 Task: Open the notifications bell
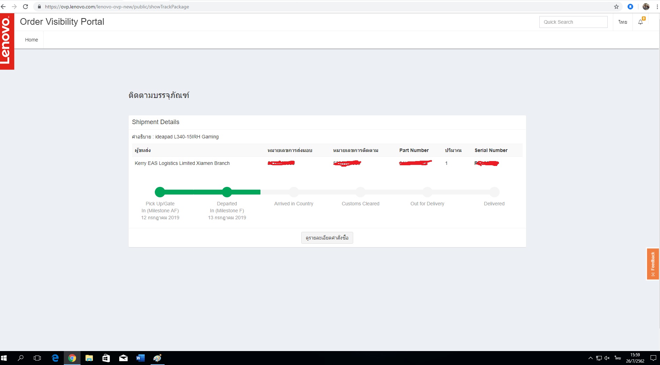[x=640, y=22]
